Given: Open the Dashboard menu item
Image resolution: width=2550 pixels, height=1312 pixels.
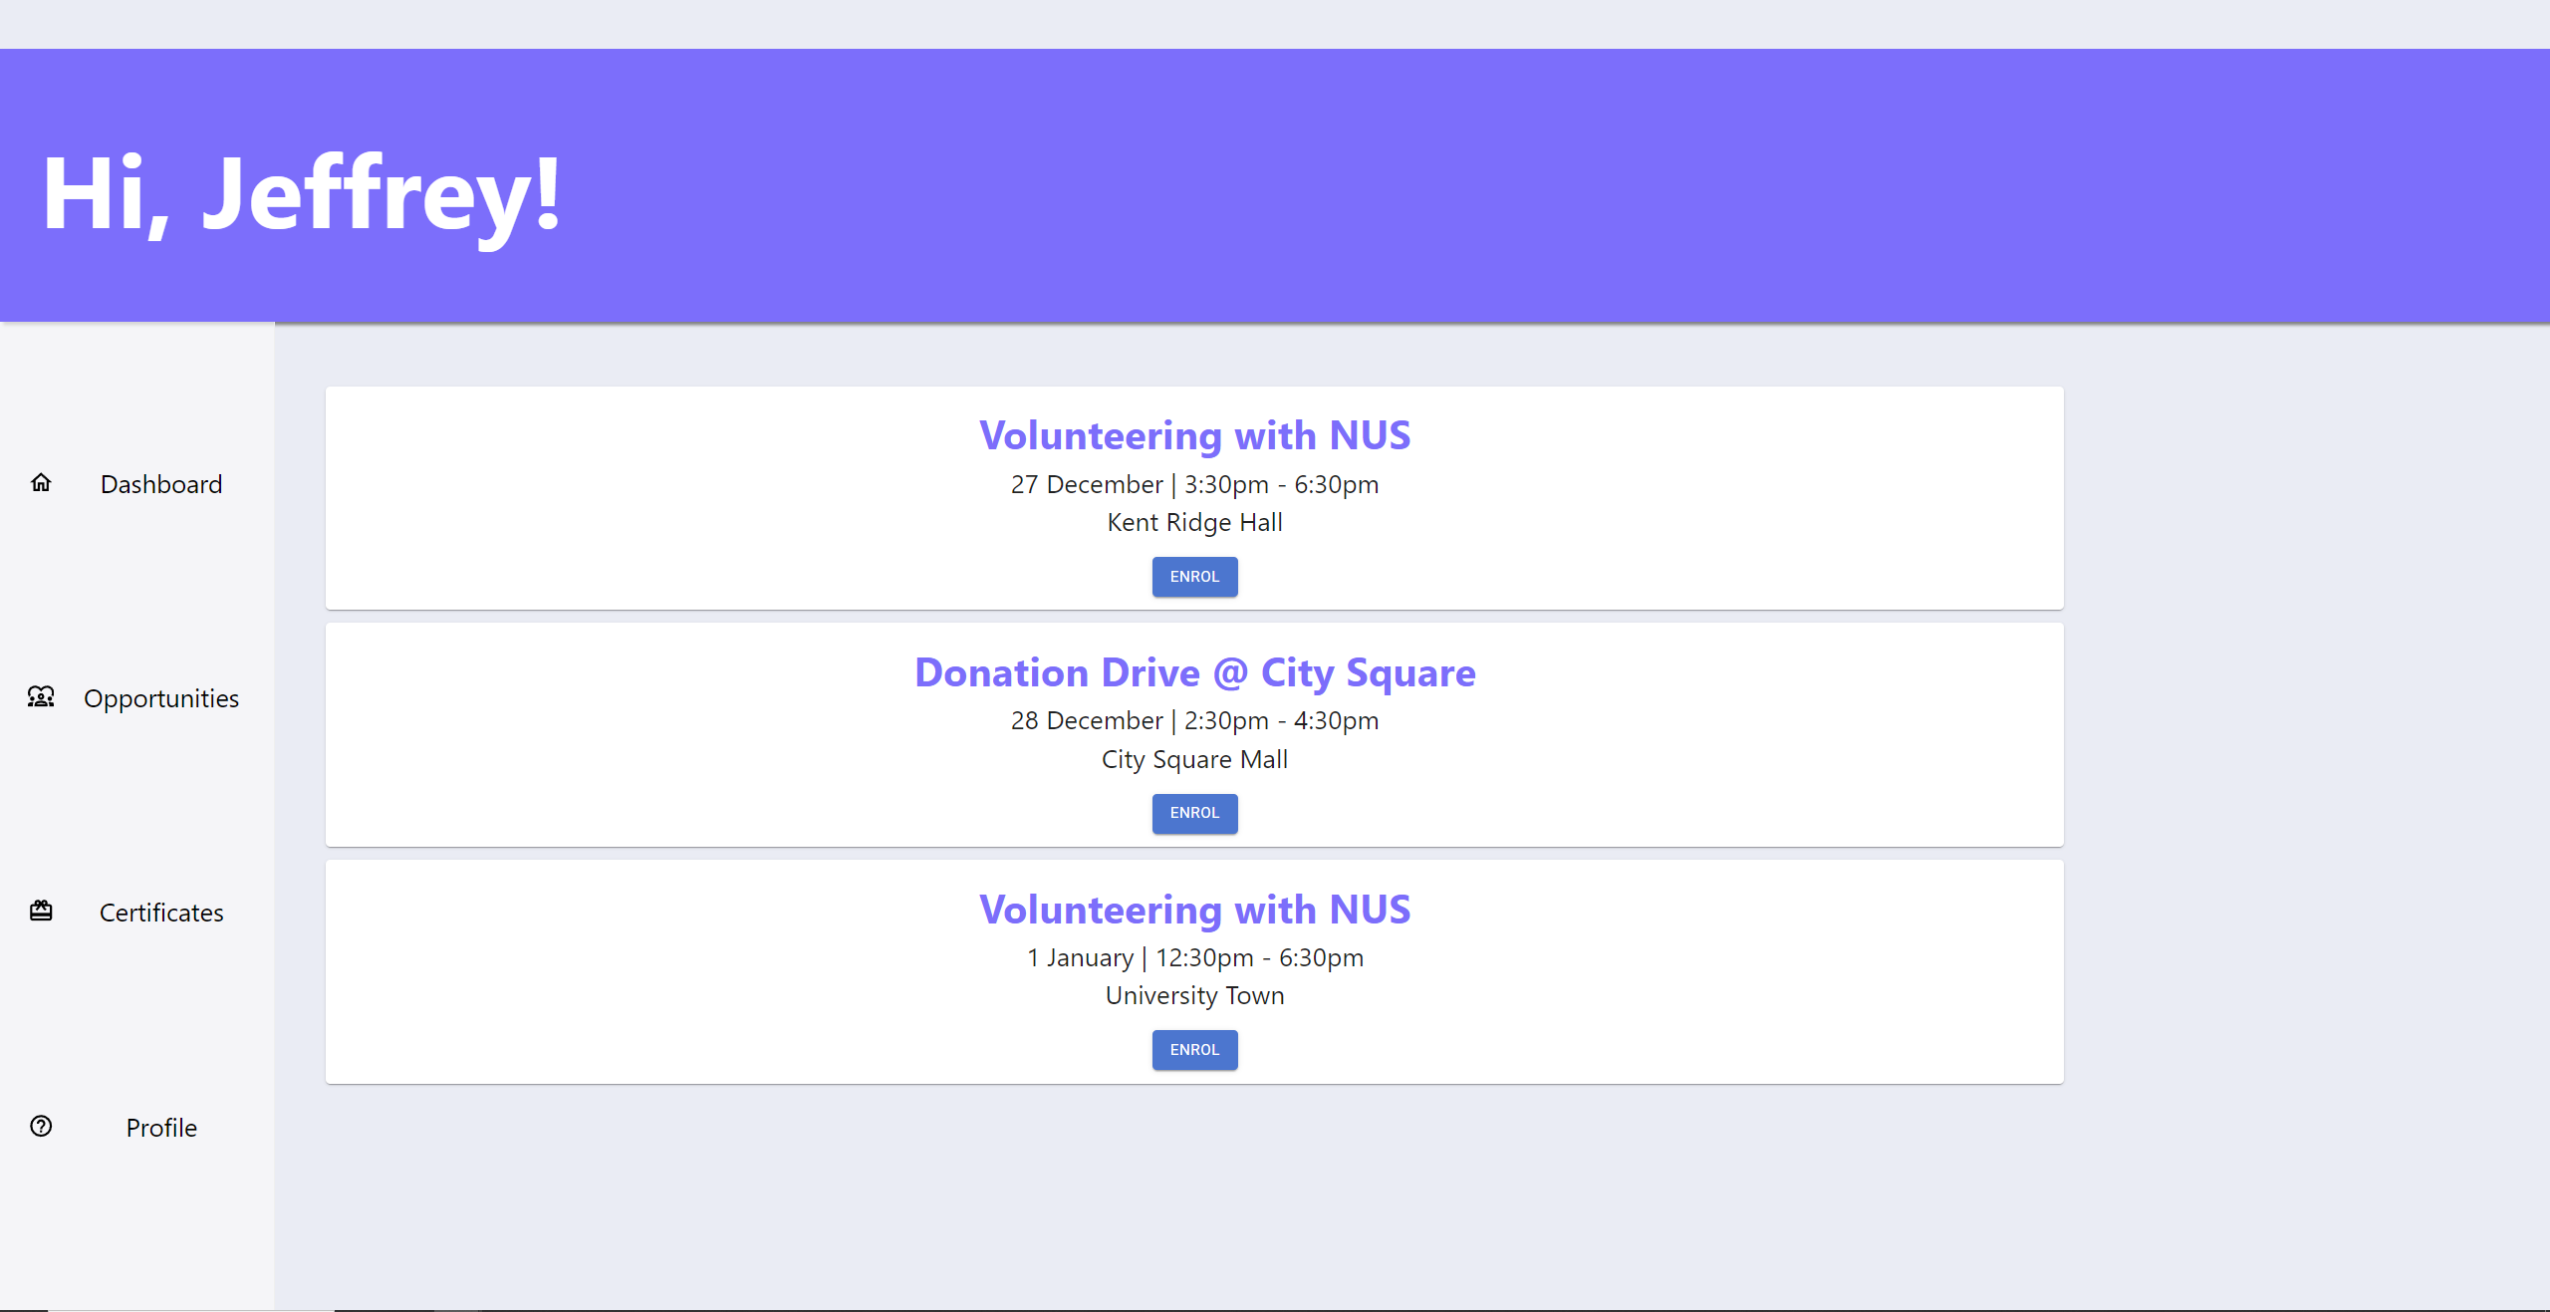Looking at the screenshot, I should tap(161, 484).
